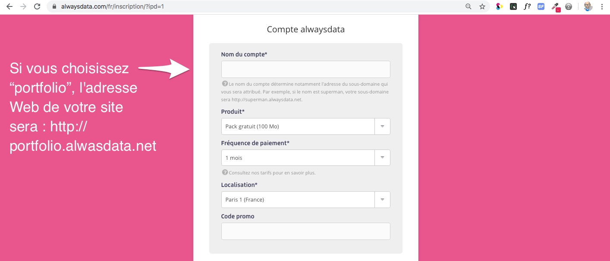Open the Fréquence de paiement dropdown
This screenshot has width=610, height=261.
(382, 158)
